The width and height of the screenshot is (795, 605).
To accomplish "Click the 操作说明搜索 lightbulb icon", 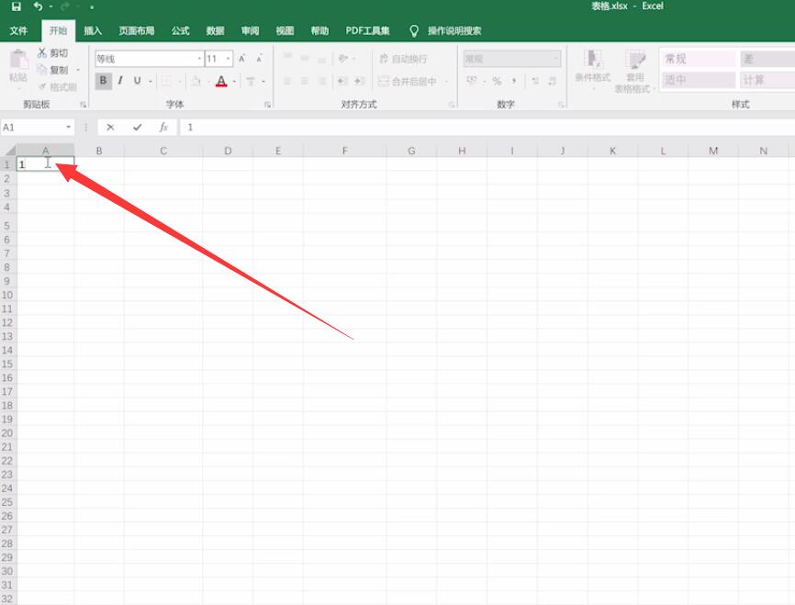I will click(414, 31).
